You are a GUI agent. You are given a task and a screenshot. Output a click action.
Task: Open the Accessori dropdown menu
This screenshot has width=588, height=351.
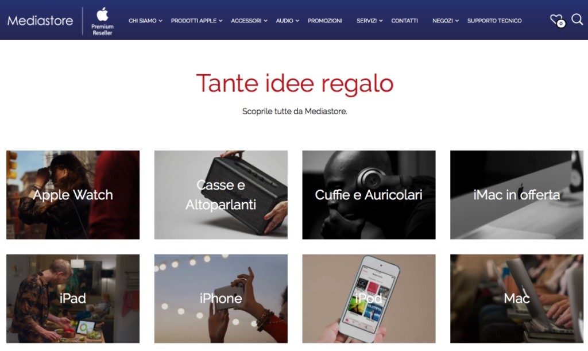[x=249, y=21]
